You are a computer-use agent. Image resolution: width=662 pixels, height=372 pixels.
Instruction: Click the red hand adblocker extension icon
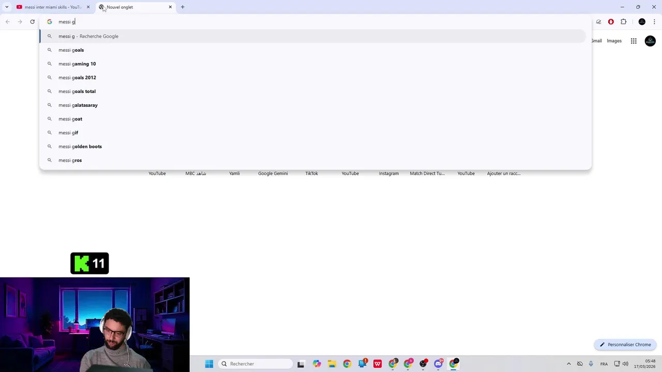[611, 22]
